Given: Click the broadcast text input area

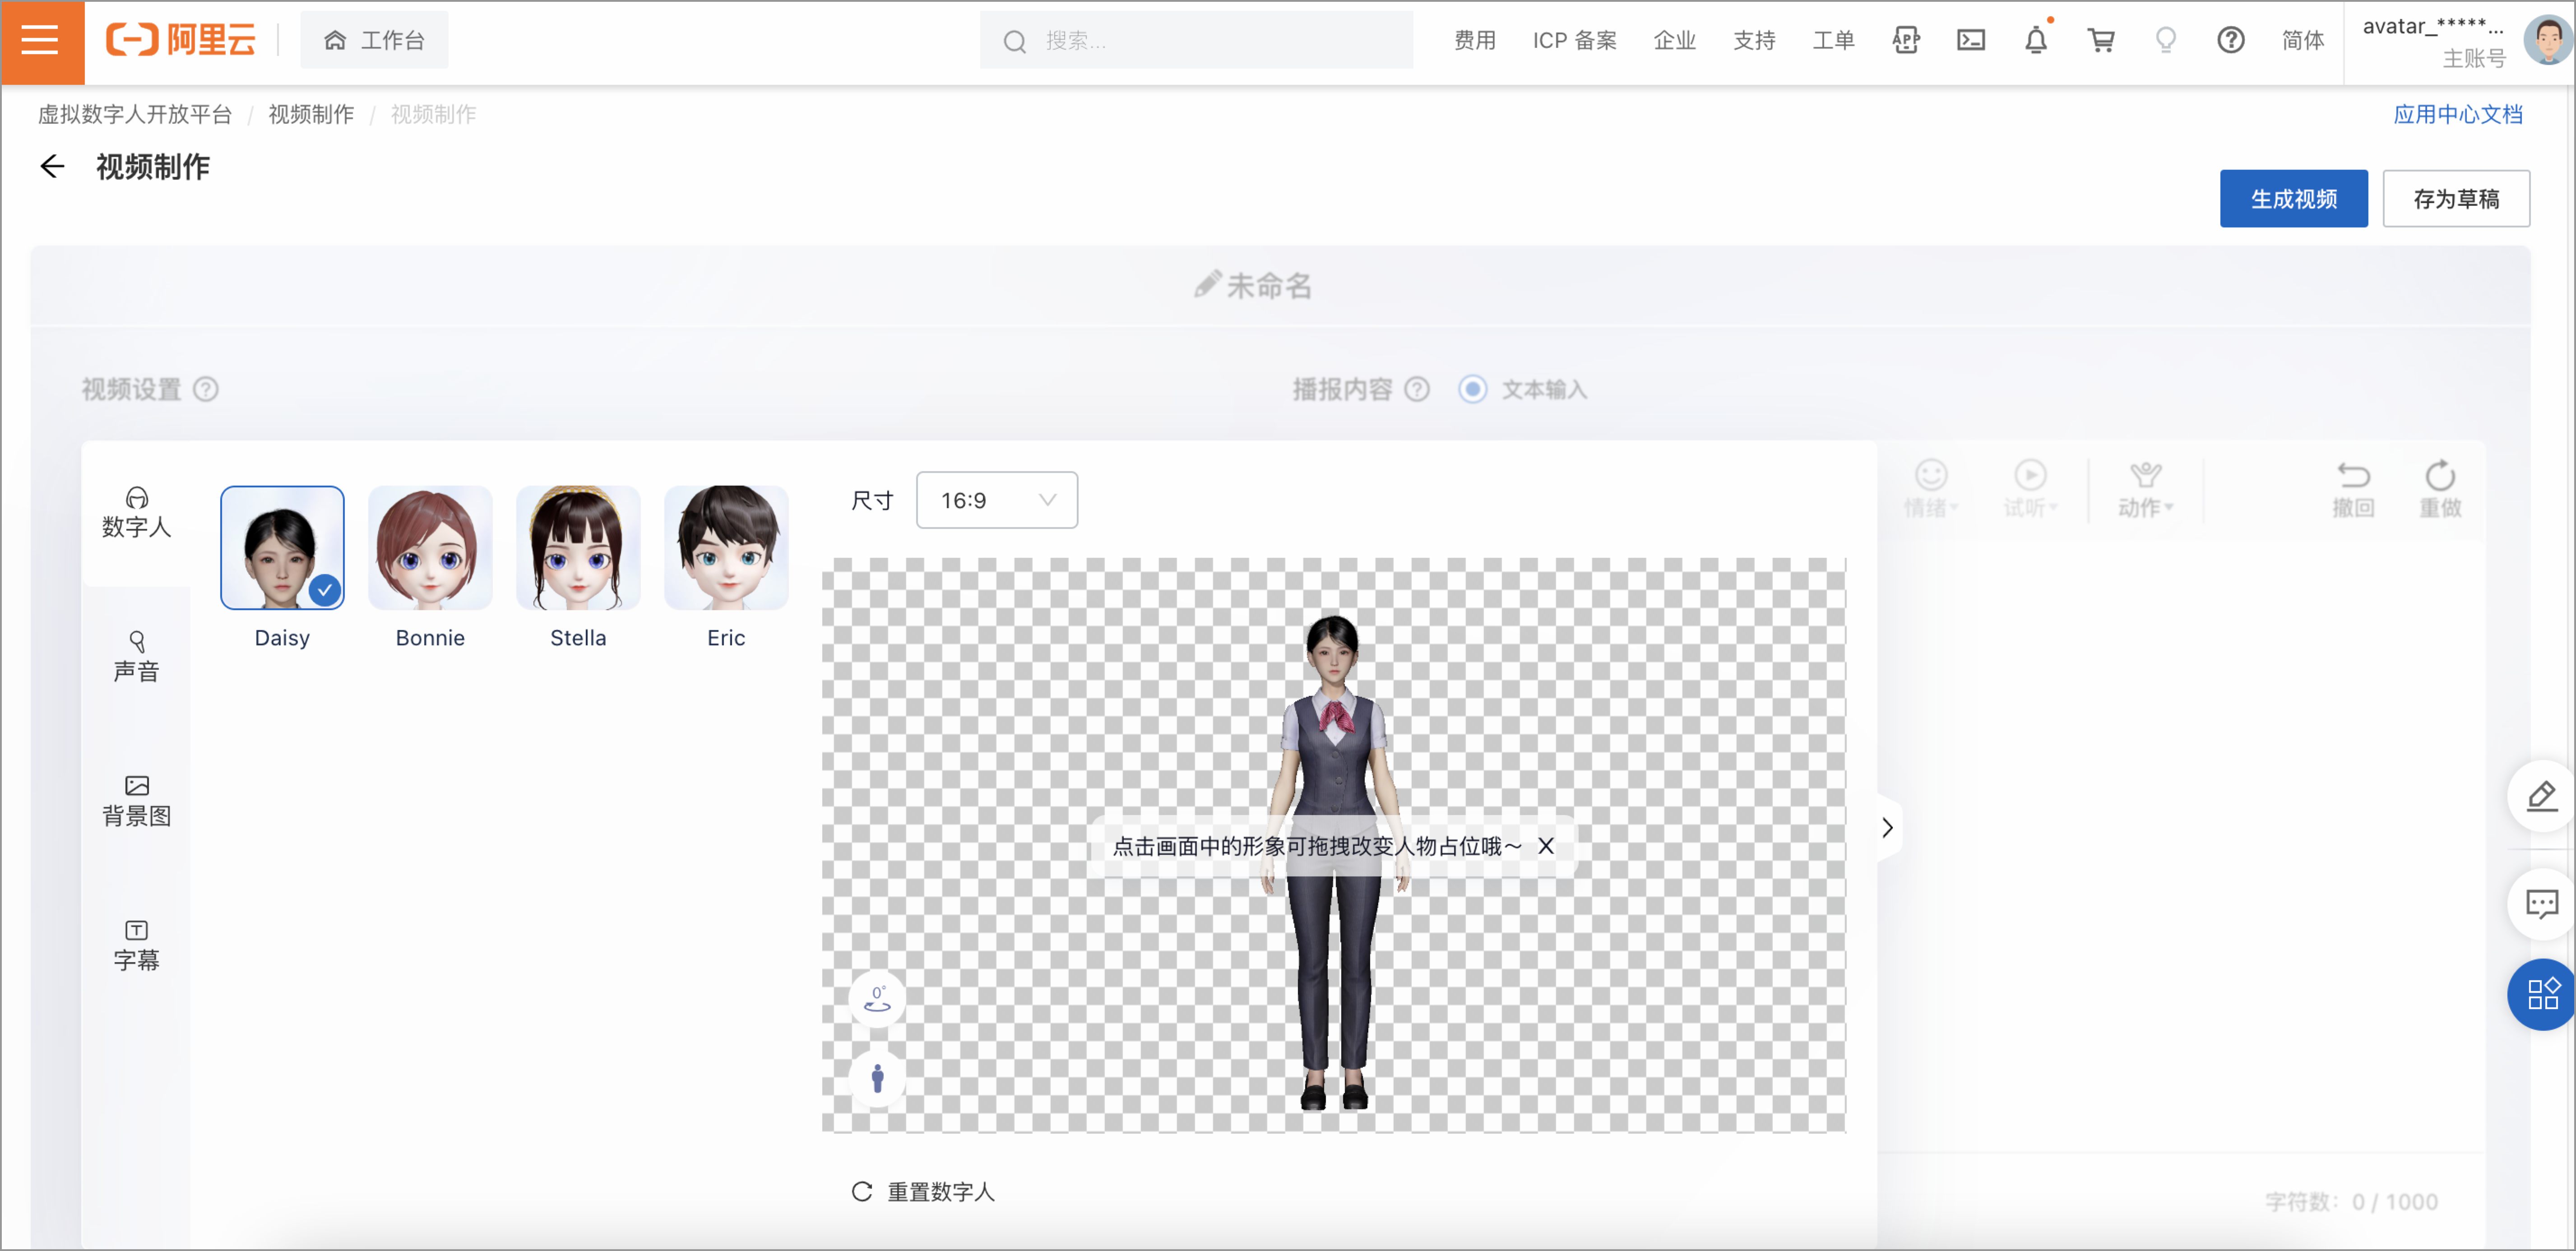Looking at the screenshot, I should click(2182, 846).
